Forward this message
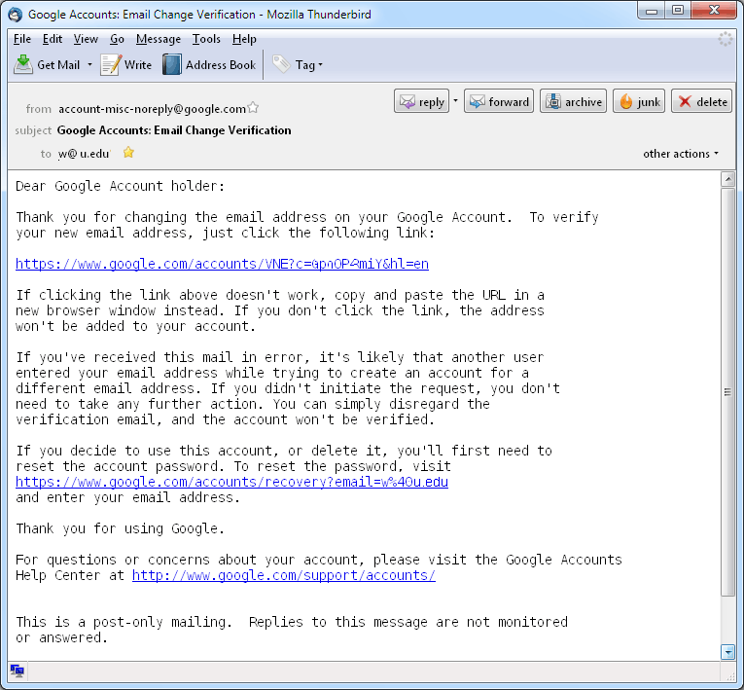 coord(499,101)
